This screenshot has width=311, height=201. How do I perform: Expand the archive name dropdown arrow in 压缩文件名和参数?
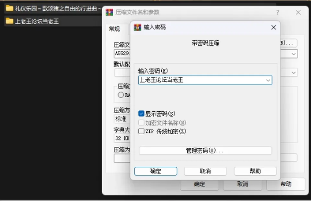click(x=294, y=54)
